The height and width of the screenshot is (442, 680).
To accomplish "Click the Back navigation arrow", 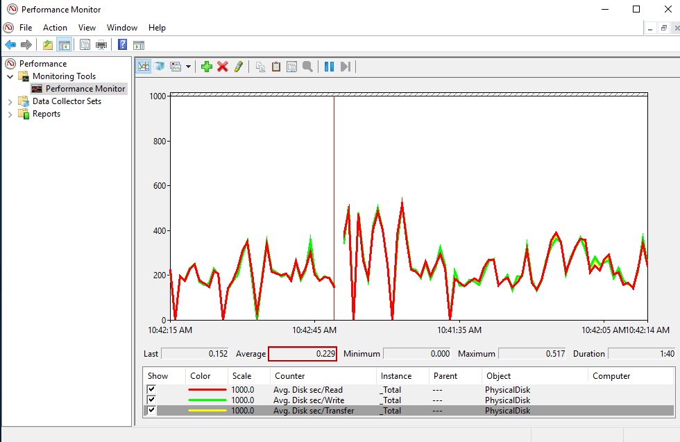I will coord(10,44).
